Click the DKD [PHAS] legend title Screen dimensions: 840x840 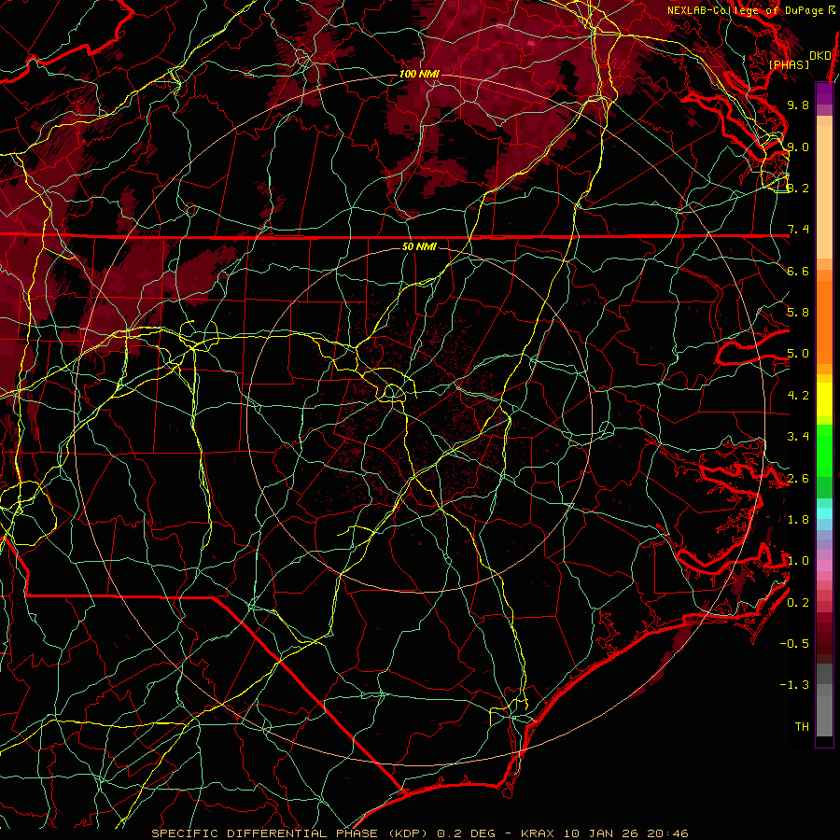tap(799, 60)
